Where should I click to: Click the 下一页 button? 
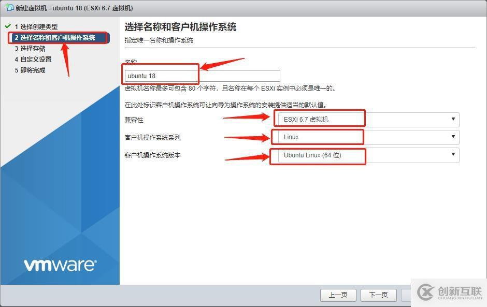pyautogui.click(x=378, y=295)
